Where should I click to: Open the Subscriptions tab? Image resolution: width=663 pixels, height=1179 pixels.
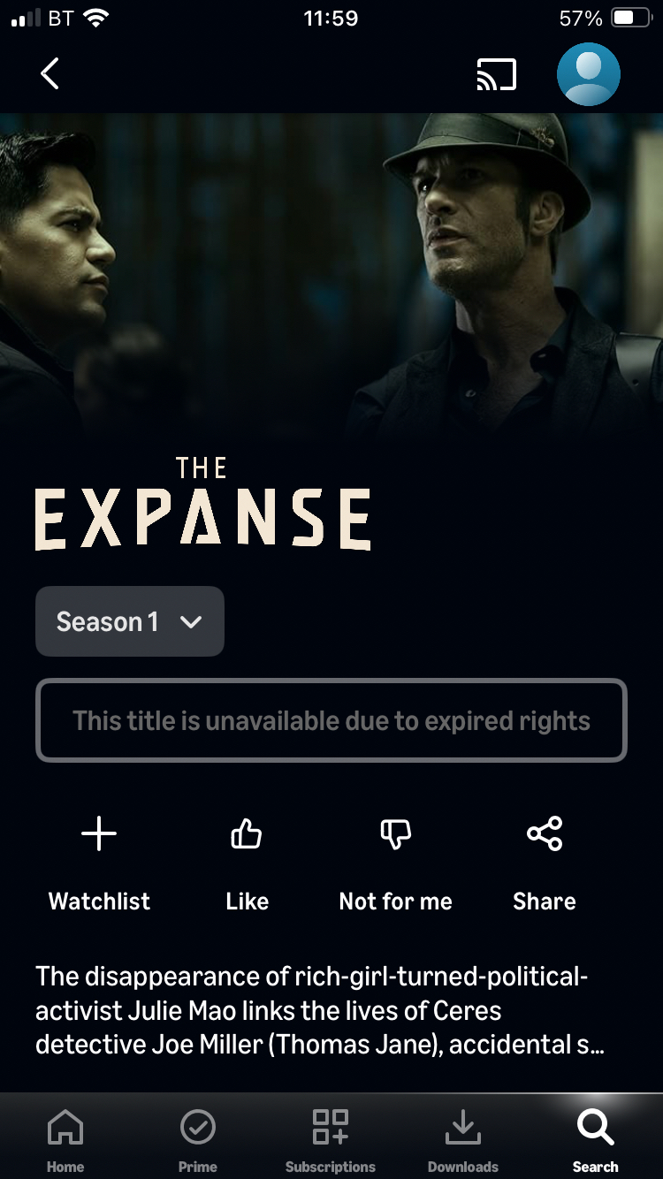[x=331, y=1138]
